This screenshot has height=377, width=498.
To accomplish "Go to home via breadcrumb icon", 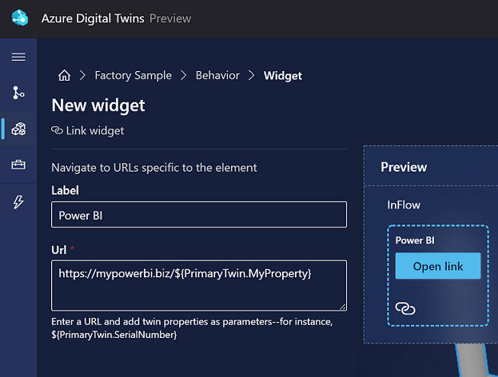I will pos(64,76).
